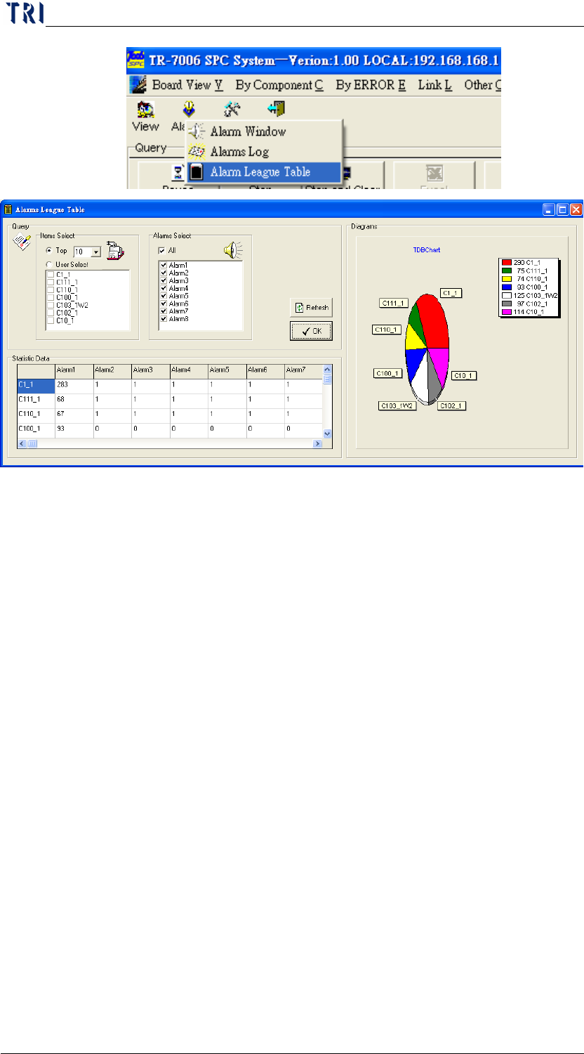Click the Board View menu icon

tap(138, 85)
